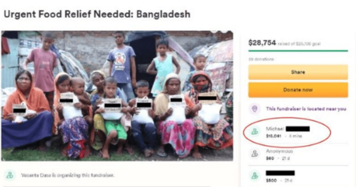356x187 pixels.
Task: Click the donor icon beside Michael
Action: [255, 132]
